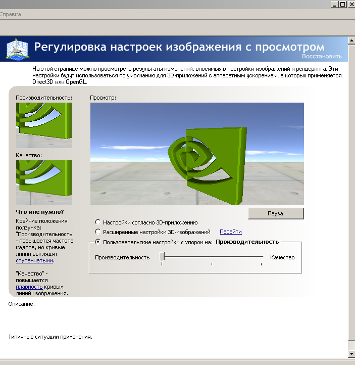Click the Восстановить link in header
This screenshot has height=365, width=355.
click(x=322, y=56)
